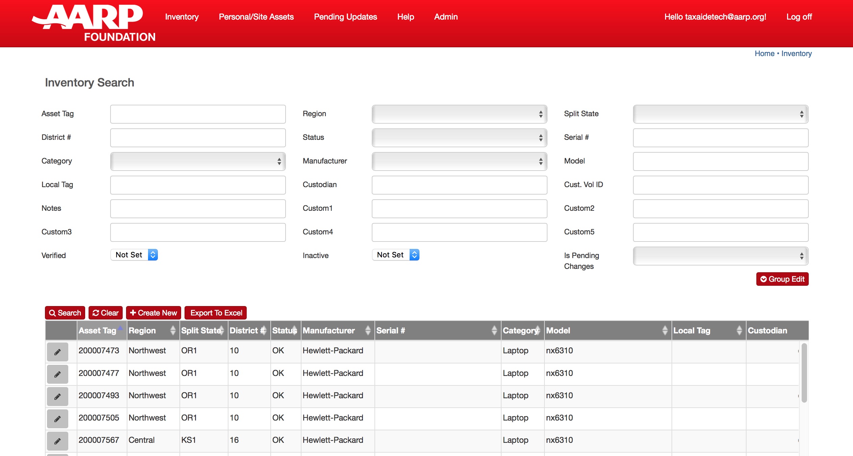Follow the Home breadcrumb link
The image size is (853, 456).
(764, 53)
